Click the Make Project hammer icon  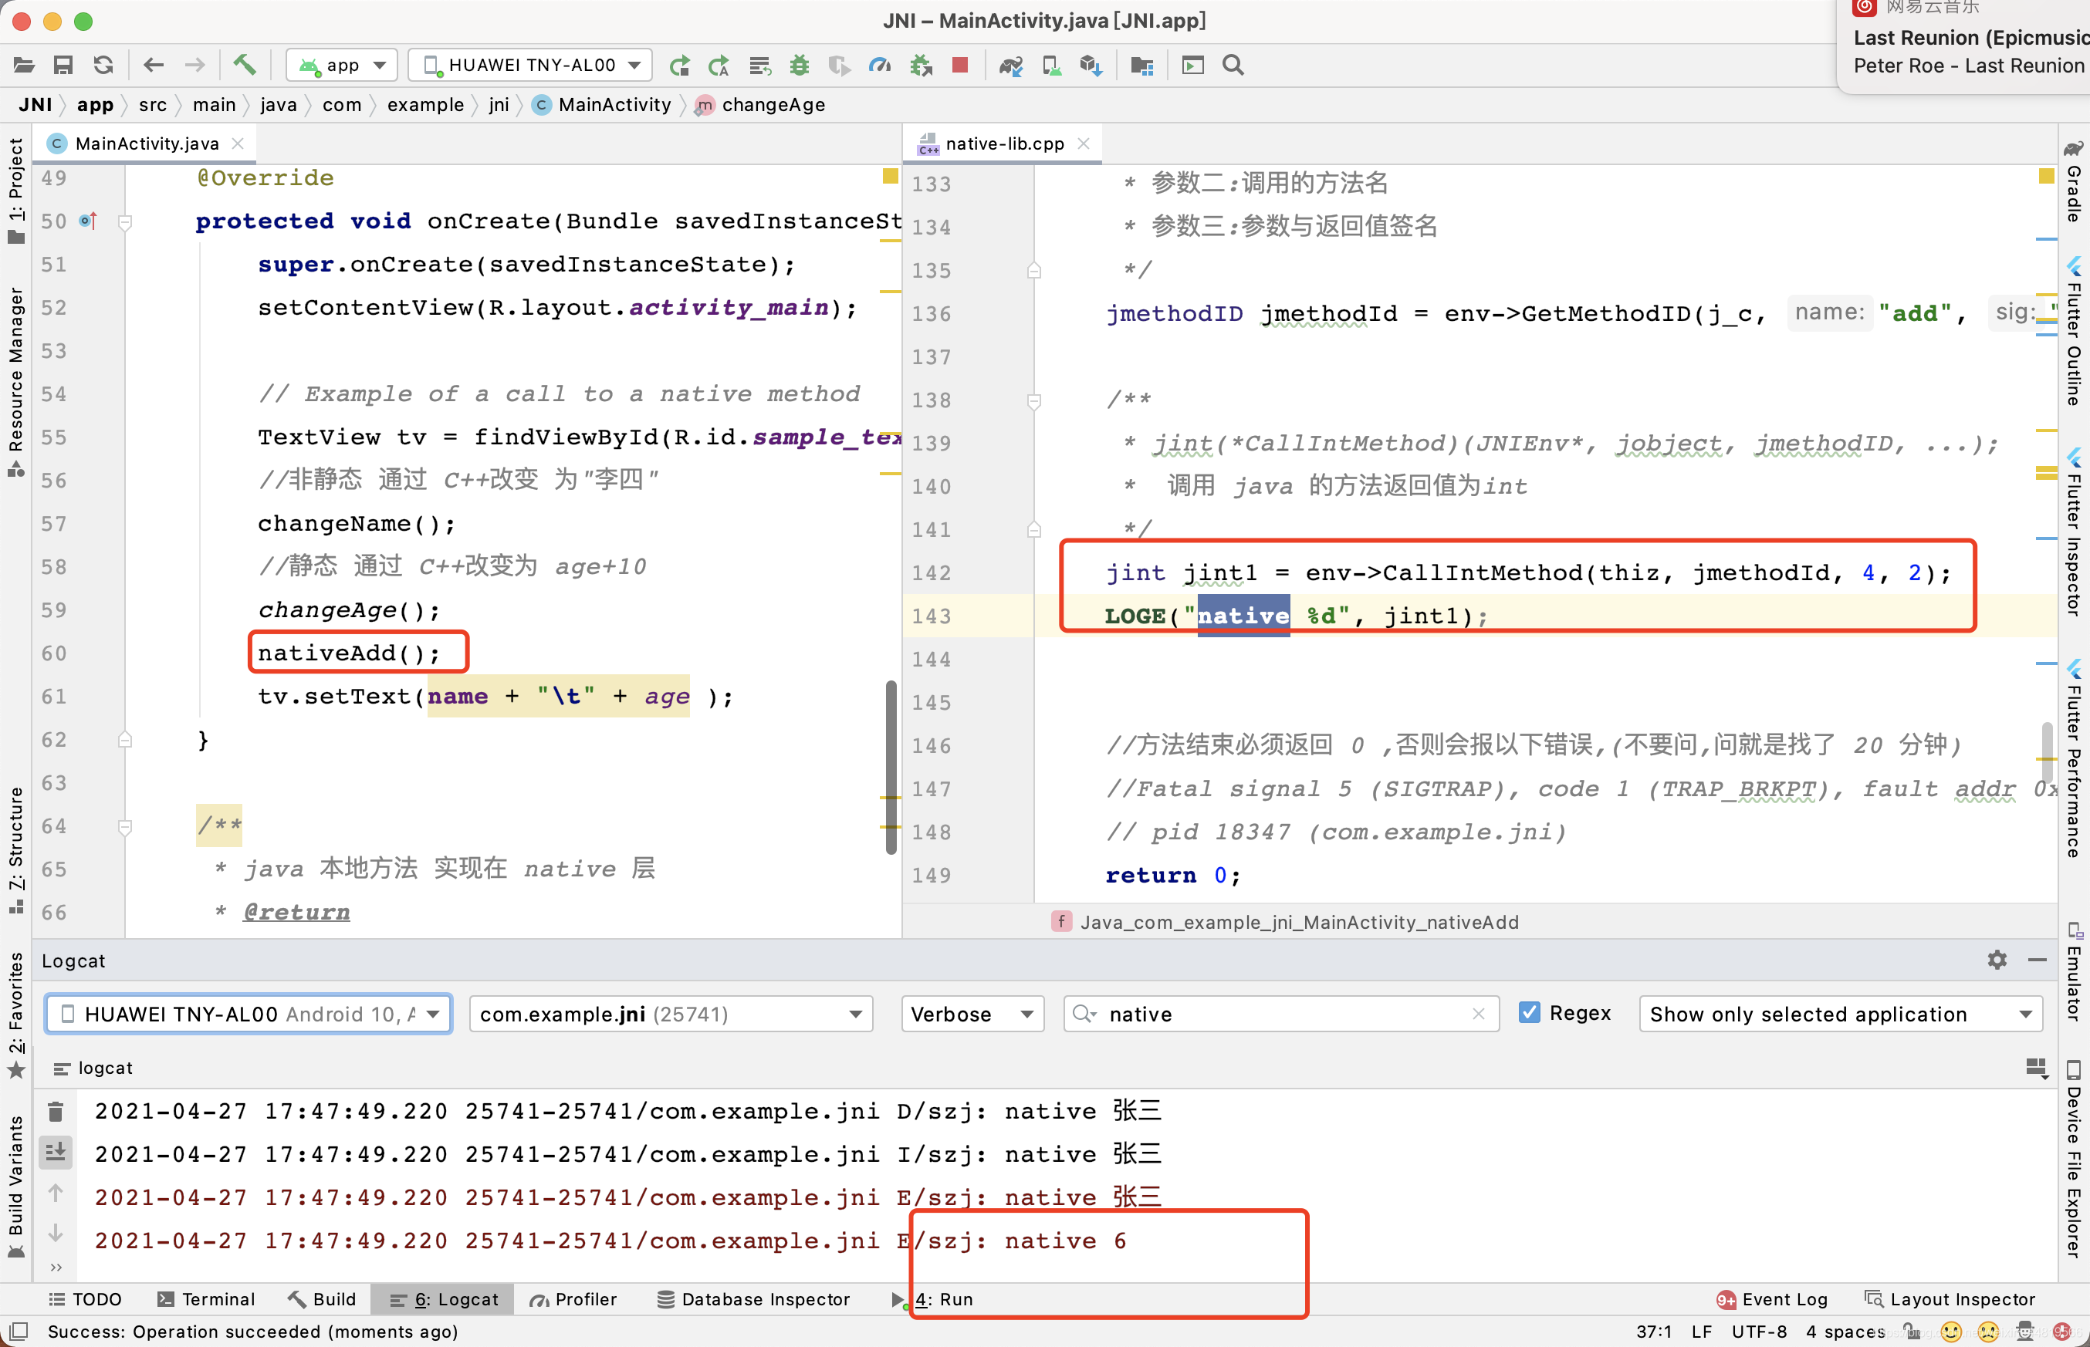(244, 65)
